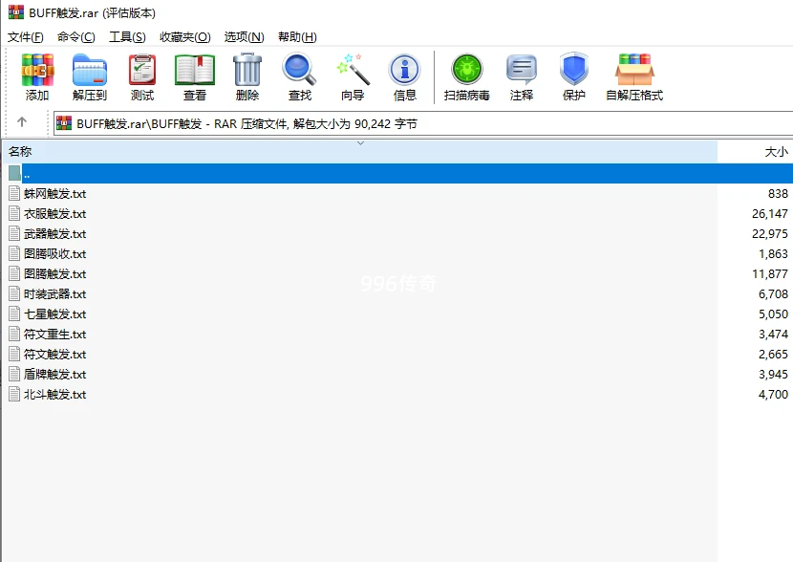The image size is (793, 562).
Task: Select the file icon of 衣服触发.txt
Action: tap(14, 213)
